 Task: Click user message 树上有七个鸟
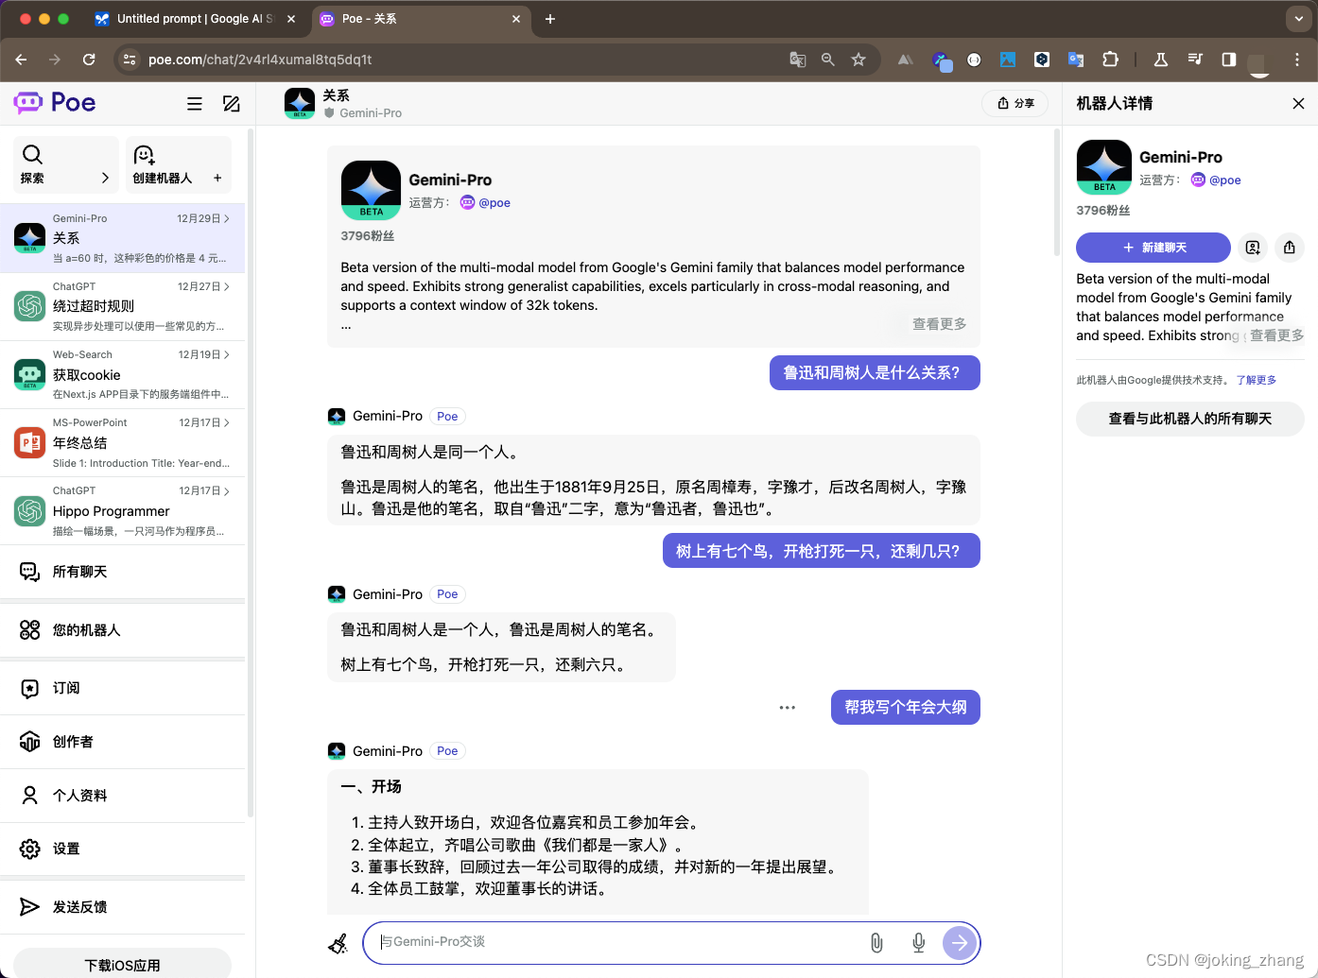pyautogui.click(x=822, y=551)
